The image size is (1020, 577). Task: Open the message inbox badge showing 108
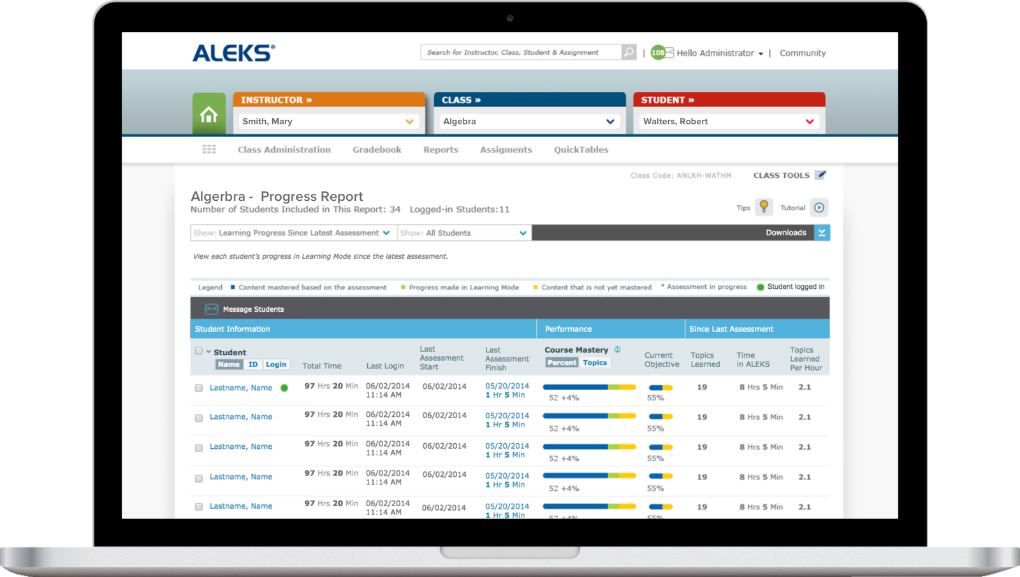click(662, 53)
